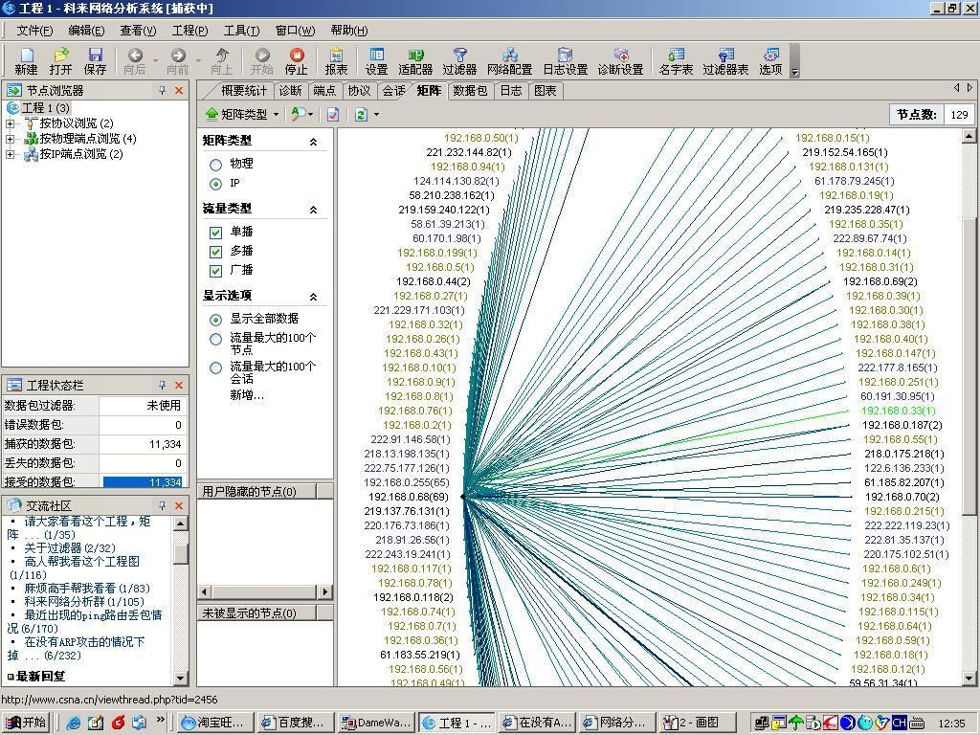Select the 物理 matrix type radio button

215,165
